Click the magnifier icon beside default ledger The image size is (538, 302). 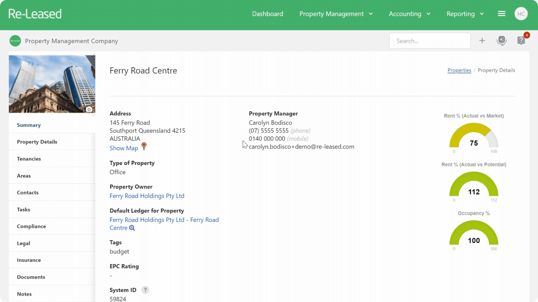[x=132, y=228]
